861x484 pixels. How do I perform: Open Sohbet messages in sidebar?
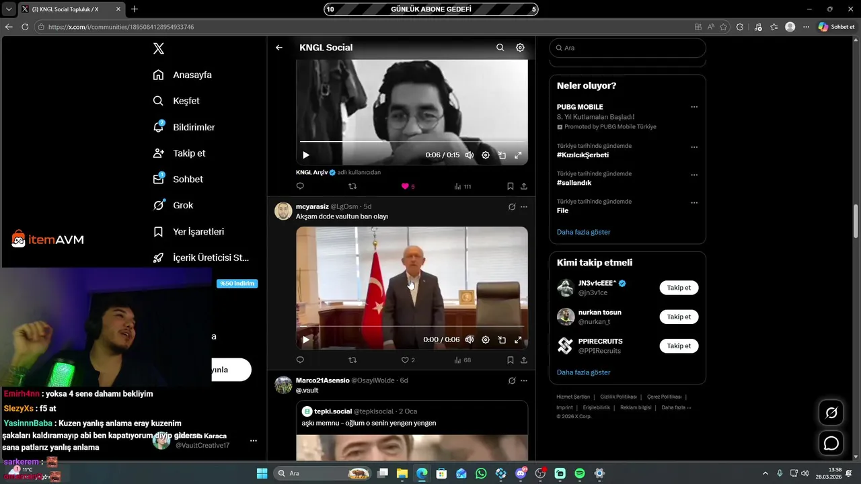[x=178, y=179]
